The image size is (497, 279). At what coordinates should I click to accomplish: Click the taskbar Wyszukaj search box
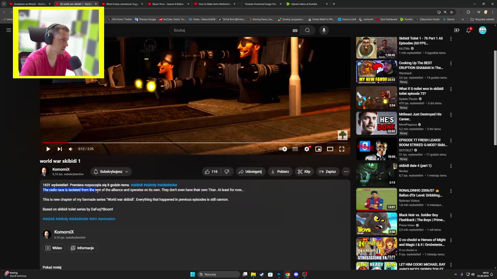click(x=219, y=274)
